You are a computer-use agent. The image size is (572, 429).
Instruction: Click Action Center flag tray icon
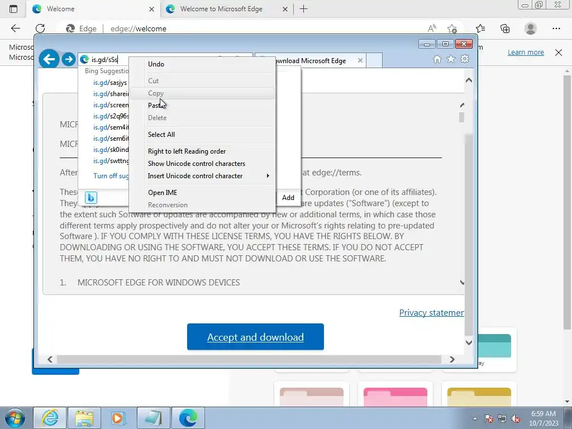coord(489,418)
